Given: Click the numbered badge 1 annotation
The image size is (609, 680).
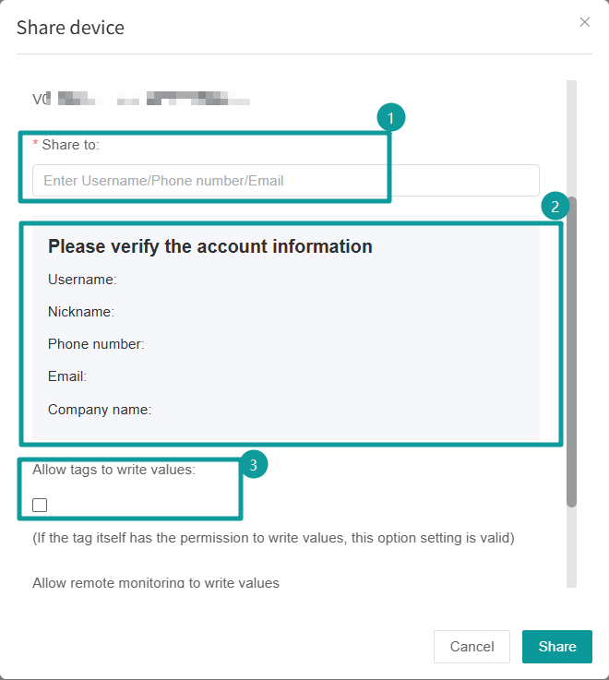Looking at the screenshot, I should pos(391,117).
